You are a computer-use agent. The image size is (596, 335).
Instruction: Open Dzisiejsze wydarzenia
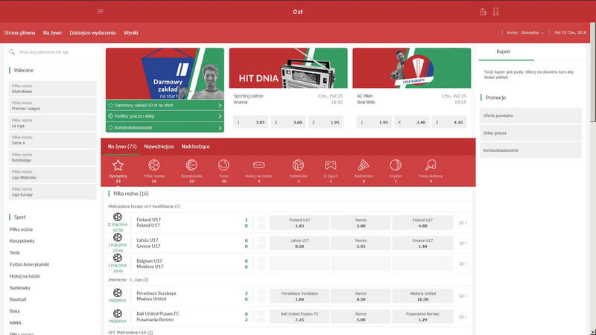92,33
